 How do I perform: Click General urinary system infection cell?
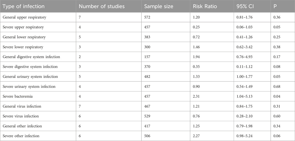click(x=30, y=77)
